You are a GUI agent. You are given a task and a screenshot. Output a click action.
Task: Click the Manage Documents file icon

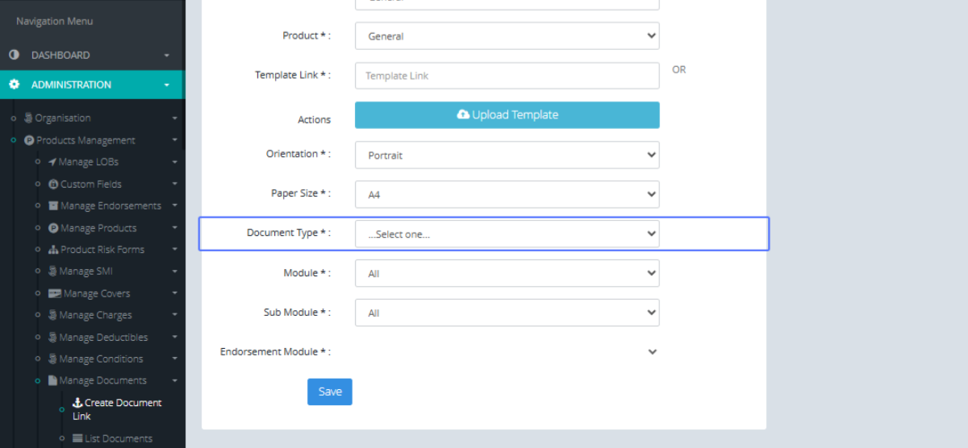click(53, 380)
